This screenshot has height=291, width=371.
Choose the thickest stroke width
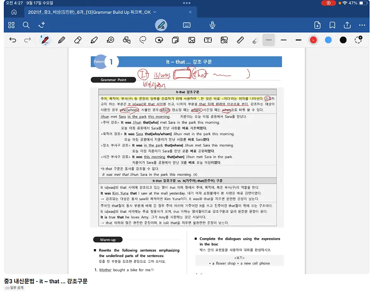point(298,40)
